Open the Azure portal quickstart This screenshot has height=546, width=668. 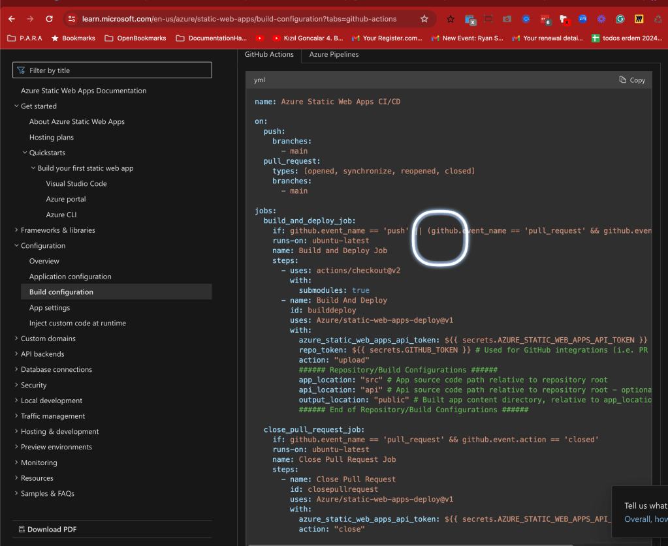(x=65, y=199)
